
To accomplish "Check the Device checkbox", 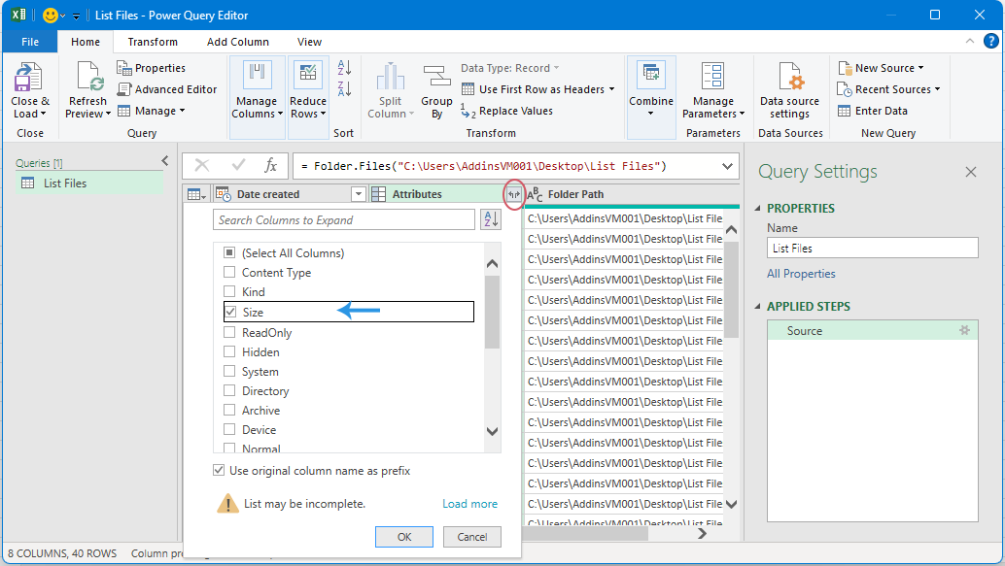I will [229, 430].
